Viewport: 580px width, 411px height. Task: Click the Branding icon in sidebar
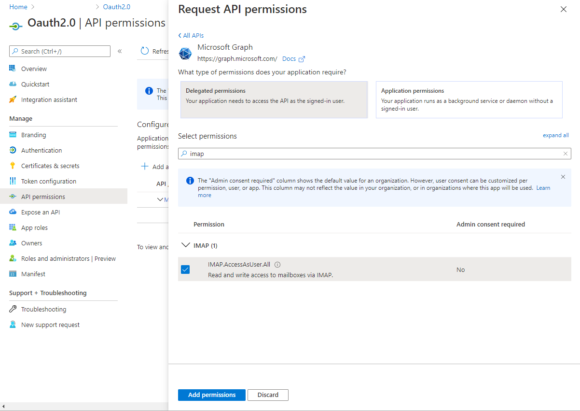[x=13, y=135]
